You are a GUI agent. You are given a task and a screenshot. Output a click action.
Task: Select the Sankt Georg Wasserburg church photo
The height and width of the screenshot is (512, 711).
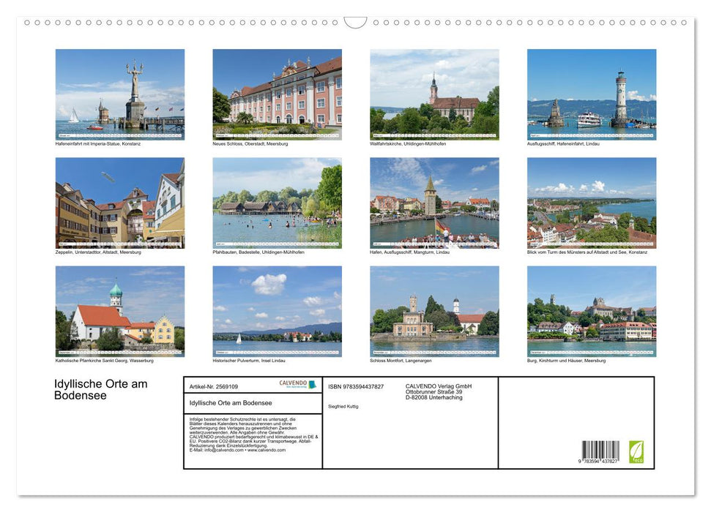pyautogui.click(x=119, y=312)
